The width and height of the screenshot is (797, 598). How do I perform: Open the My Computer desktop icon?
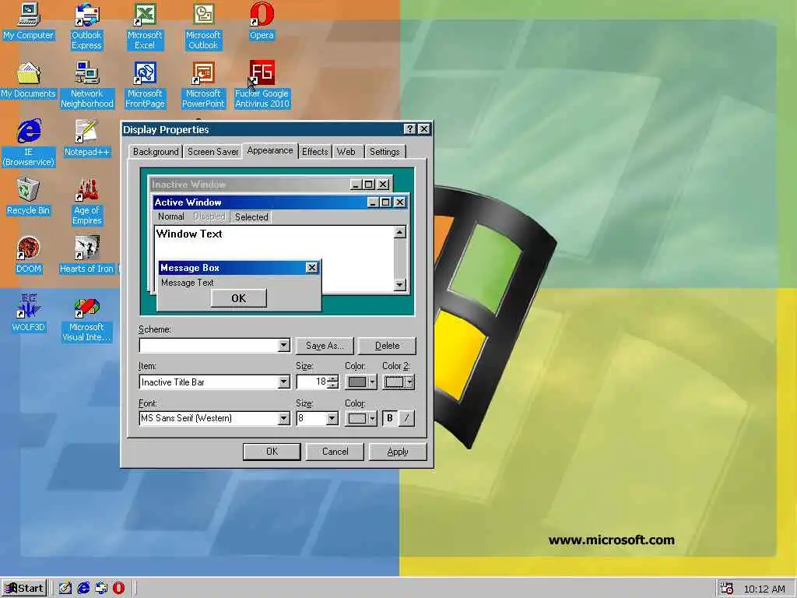tap(29, 22)
